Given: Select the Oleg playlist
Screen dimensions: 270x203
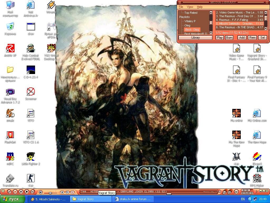Looking at the screenshot, I should (187, 25).
